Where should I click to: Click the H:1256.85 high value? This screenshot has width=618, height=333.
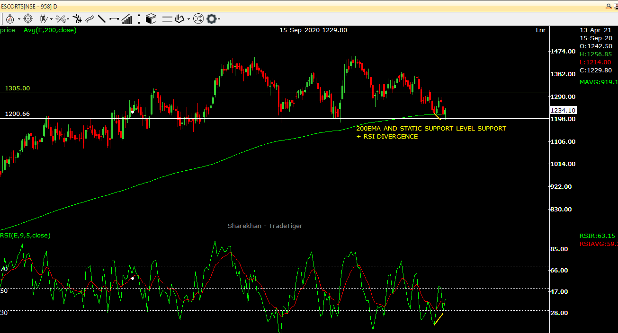tap(595, 54)
